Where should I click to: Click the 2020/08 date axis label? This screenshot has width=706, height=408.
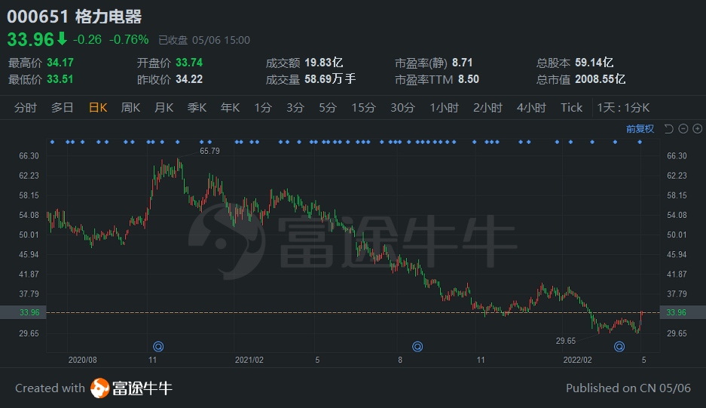coord(82,360)
